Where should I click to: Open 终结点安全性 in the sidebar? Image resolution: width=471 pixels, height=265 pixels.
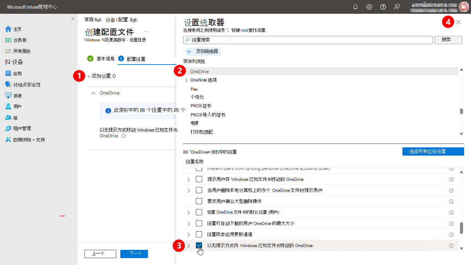coord(27,85)
